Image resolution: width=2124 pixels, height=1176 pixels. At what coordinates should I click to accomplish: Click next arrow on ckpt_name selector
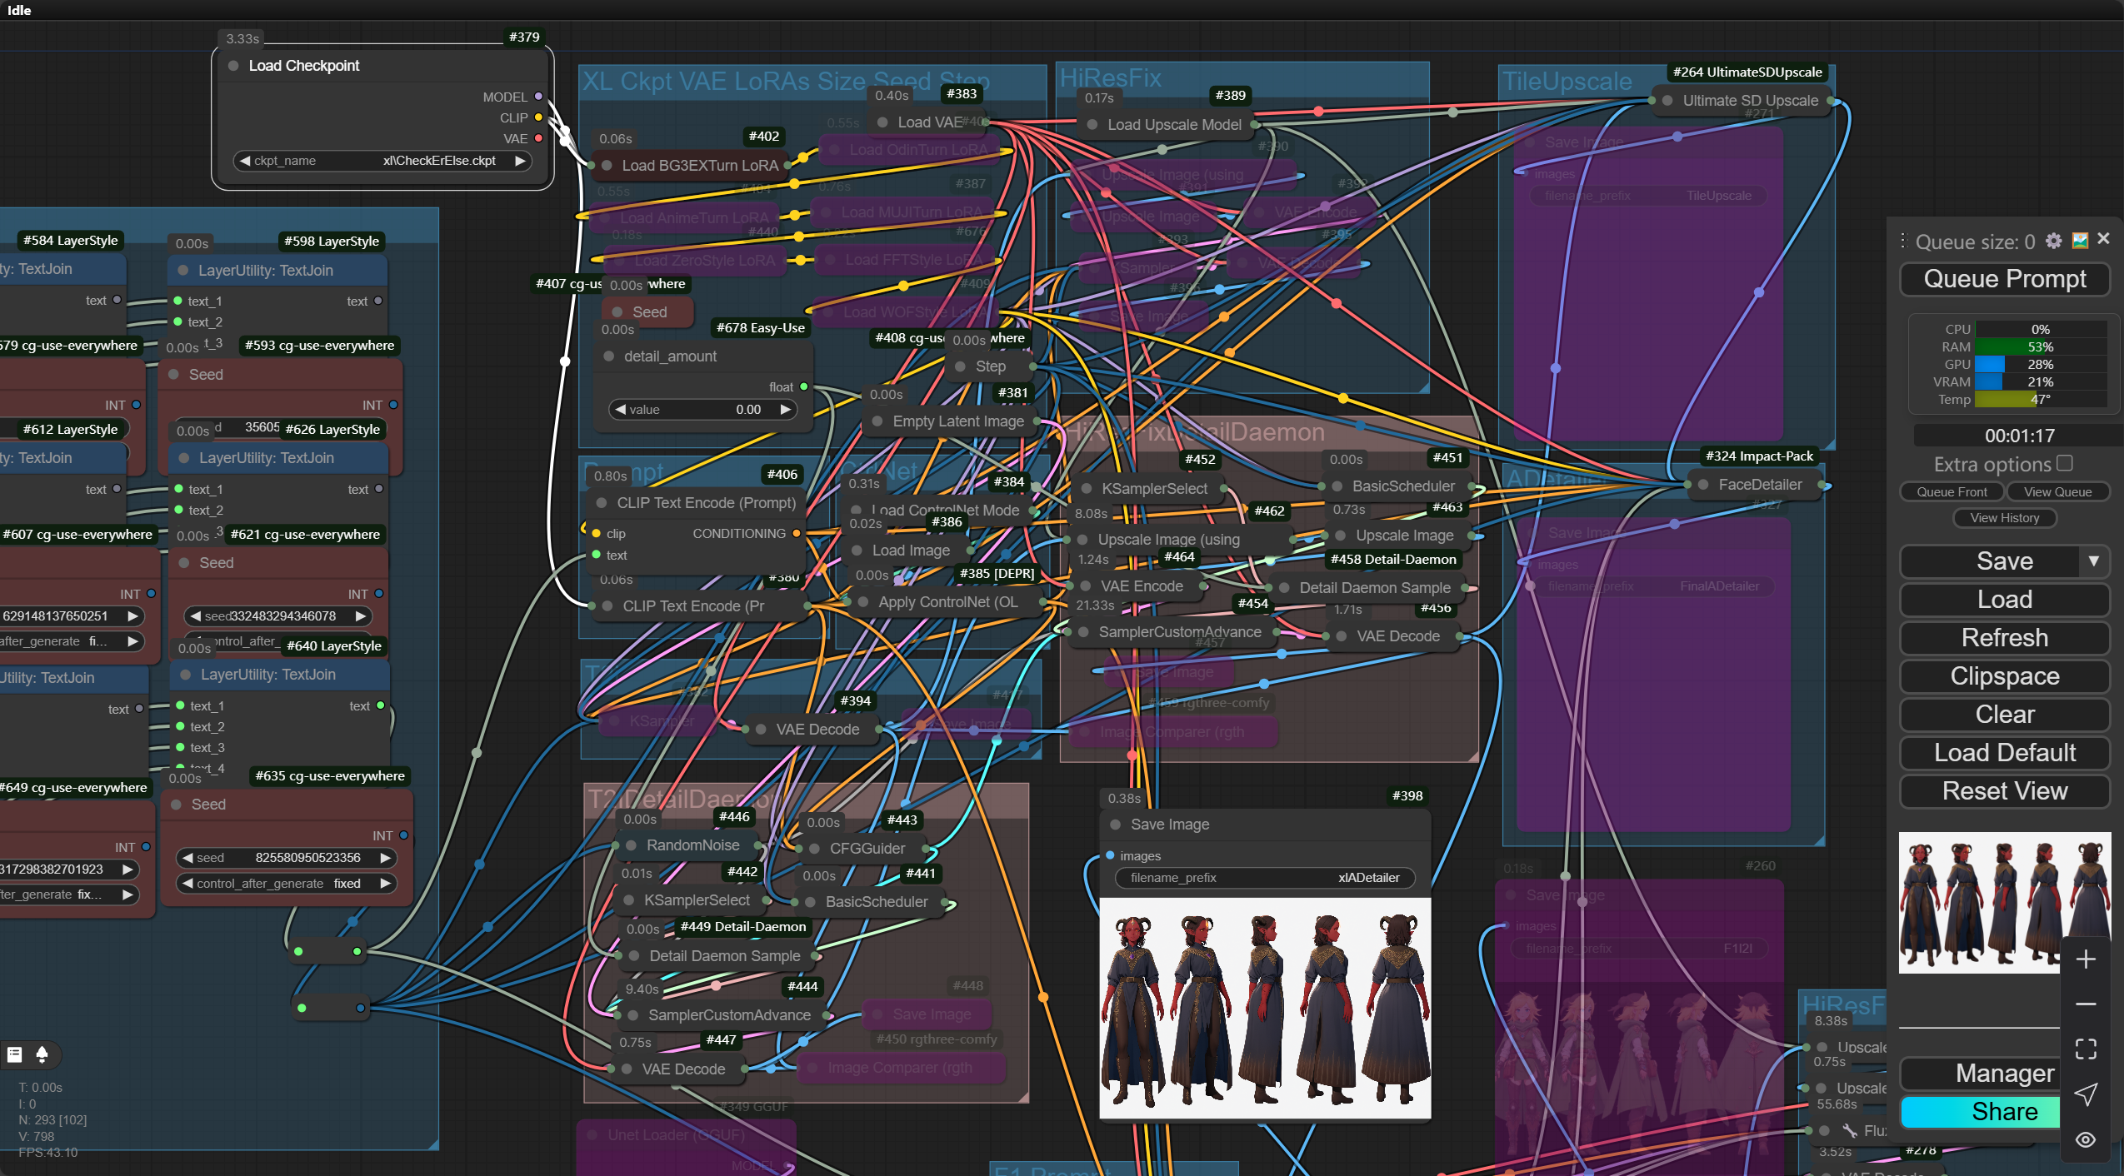(x=520, y=161)
